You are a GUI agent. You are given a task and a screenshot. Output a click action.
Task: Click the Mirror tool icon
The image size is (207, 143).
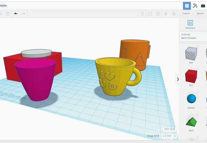174,14
